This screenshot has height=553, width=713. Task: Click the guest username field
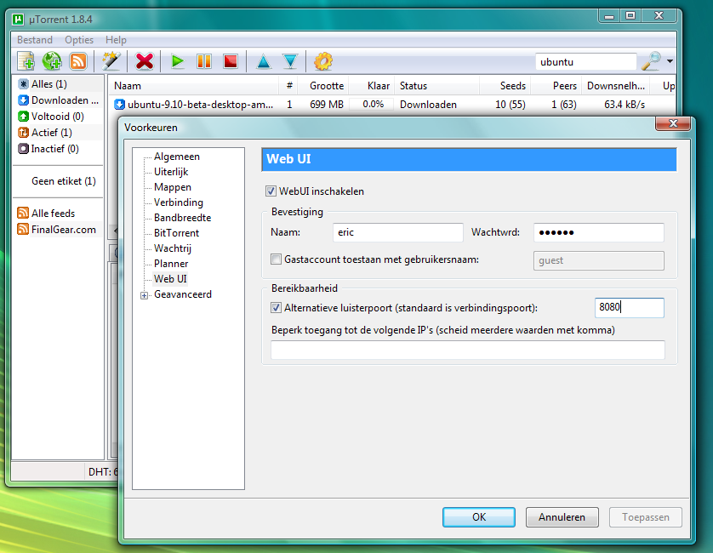click(599, 260)
